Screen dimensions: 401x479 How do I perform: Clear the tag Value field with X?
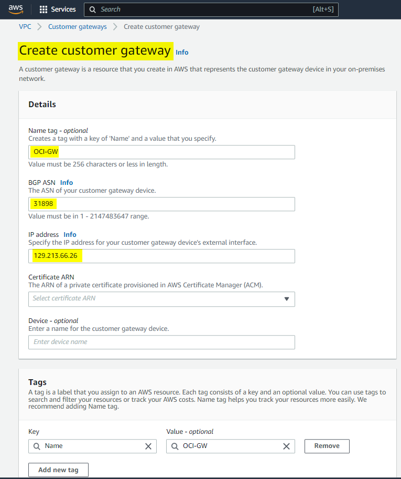click(x=286, y=446)
